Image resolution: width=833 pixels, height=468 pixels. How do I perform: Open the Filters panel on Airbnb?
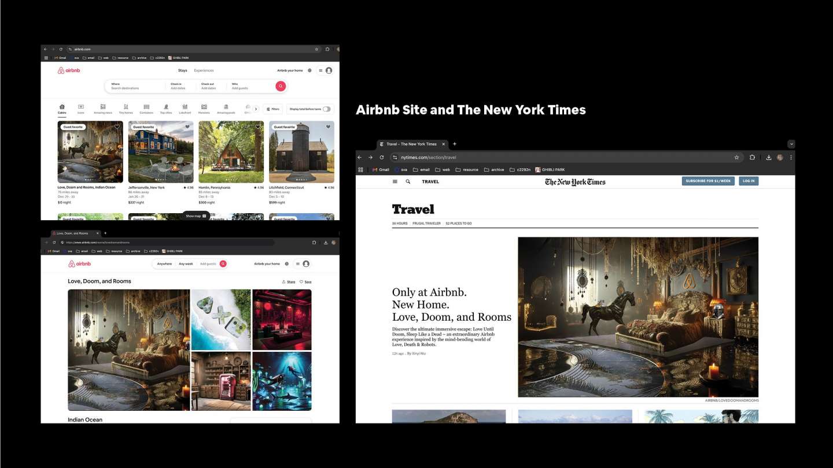273,109
